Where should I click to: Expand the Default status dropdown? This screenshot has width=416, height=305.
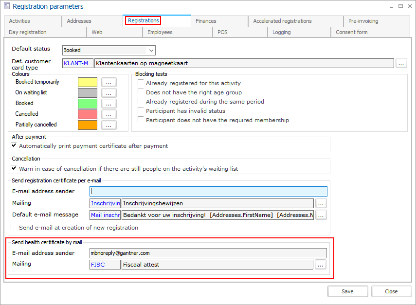[x=151, y=50]
